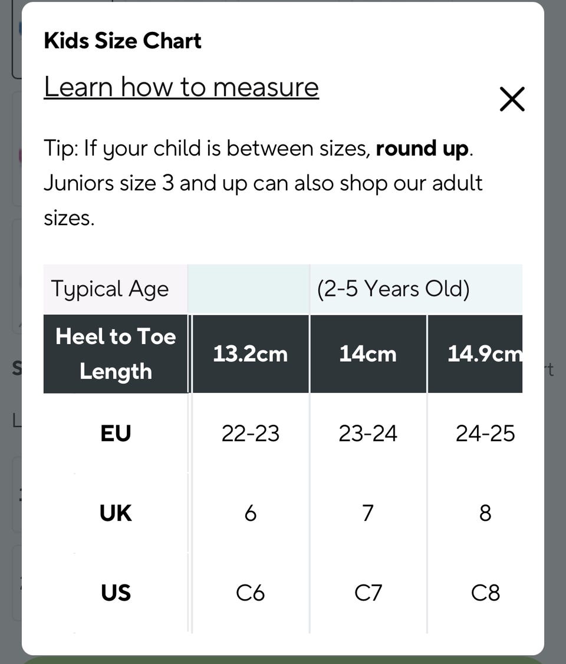Select the 14cm column header
Image resolution: width=566 pixels, height=664 pixels.
tap(368, 354)
